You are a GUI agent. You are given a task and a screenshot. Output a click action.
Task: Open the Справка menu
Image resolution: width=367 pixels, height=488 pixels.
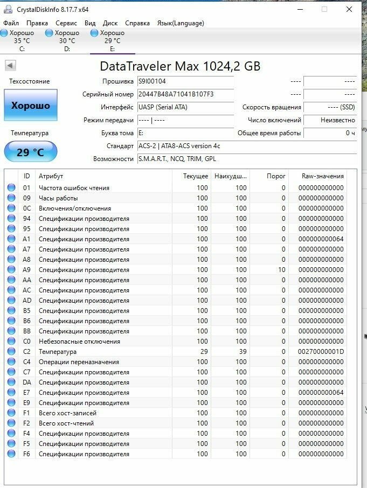(137, 23)
